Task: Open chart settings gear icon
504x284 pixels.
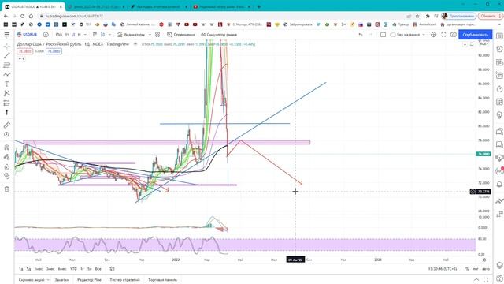Action: tap(434, 35)
